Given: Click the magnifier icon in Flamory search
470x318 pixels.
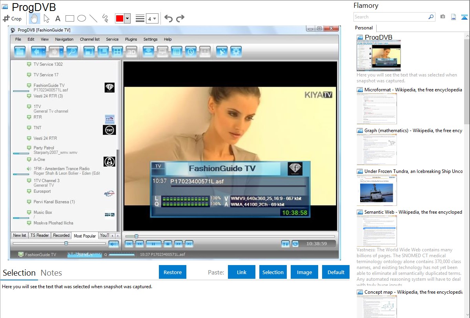Looking at the screenshot, I should tap(431, 17).
